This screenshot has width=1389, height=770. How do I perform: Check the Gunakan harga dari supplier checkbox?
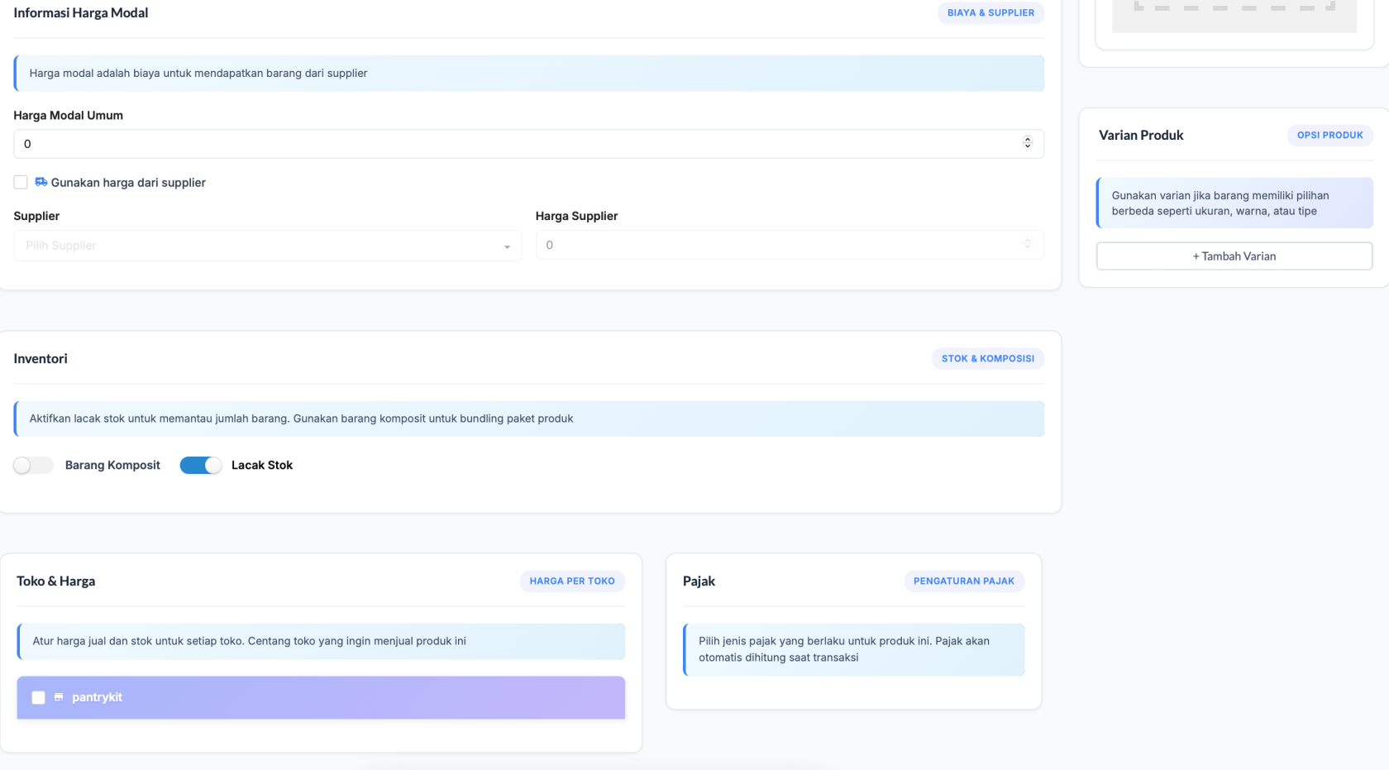(21, 182)
